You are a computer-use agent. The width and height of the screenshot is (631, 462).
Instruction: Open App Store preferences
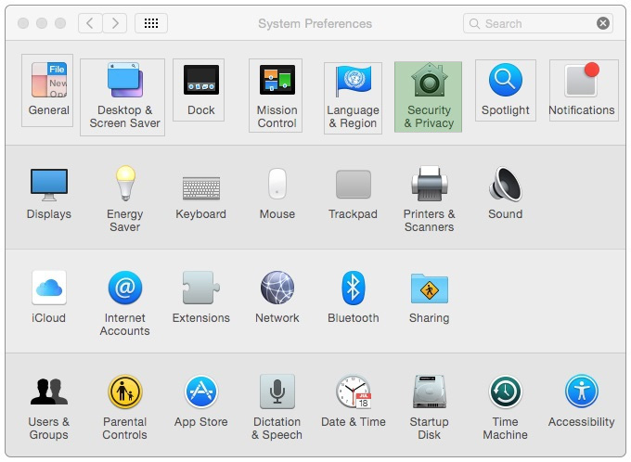pyautogui.click(x=200, y=401)
